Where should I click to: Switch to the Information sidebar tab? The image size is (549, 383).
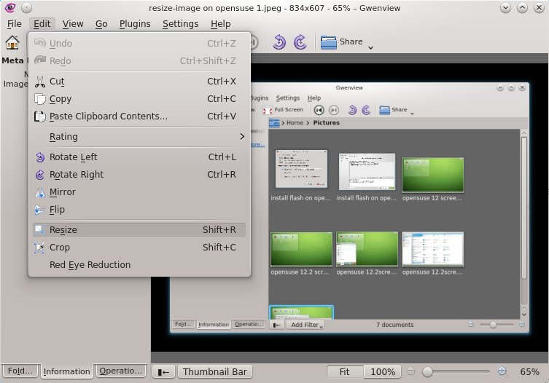click(66, 371)
